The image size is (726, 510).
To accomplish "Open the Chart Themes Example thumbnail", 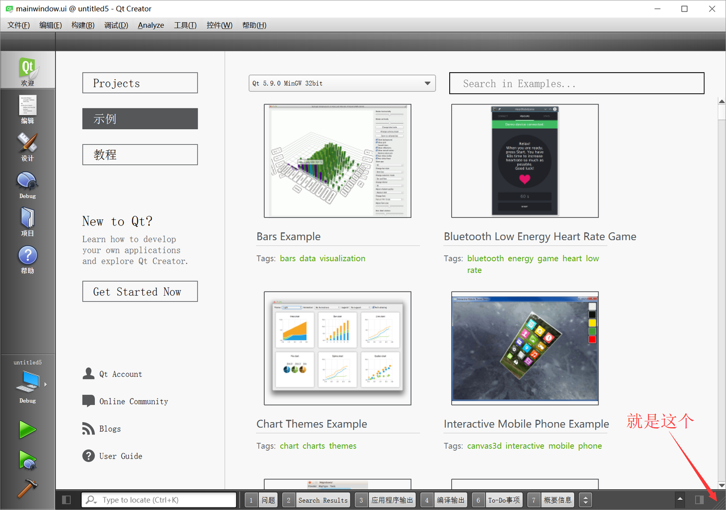I will pyautogui.click(x=338, y=348).
